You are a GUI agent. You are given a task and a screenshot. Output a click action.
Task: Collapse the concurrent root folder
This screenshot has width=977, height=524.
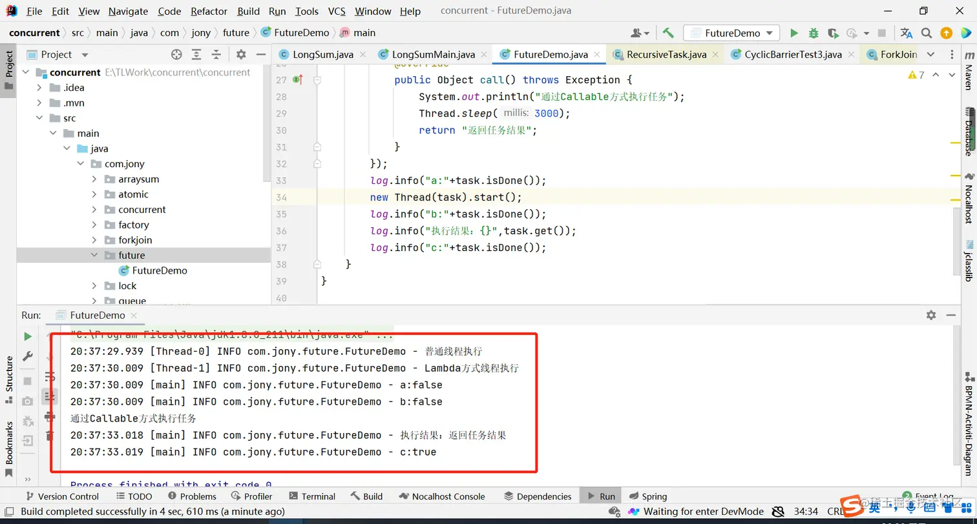[26, 72]
